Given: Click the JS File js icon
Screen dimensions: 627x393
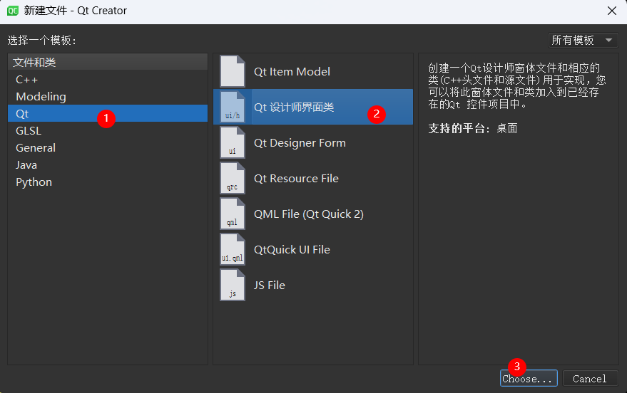Looking at the screenshot, I should tap(233, 285).
